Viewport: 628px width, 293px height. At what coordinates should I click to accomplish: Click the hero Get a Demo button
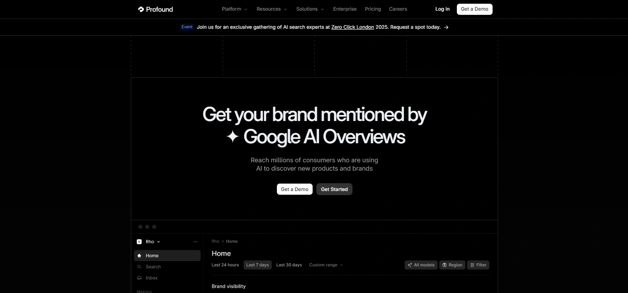tap(295, 189)
